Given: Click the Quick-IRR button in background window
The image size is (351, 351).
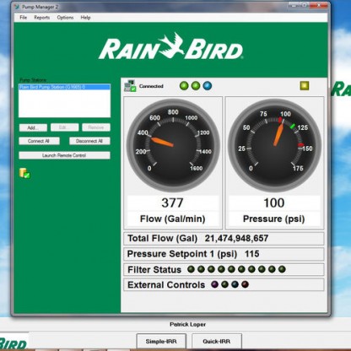Looking at the screenshot, I should coord(217,342).
